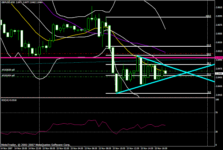Click the 2.0415 price axis label
This screenshot has height=150, width=223.
pos(219,95)
